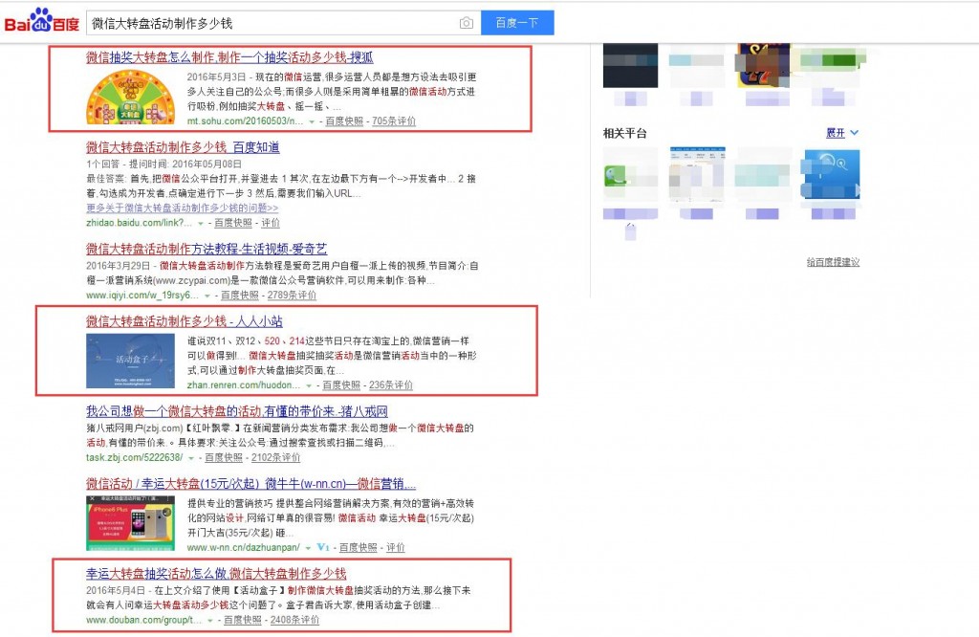The image size is (979, 637).
Task: Click 评价 link of w-nn.cn result
Action: [x=395, y=548]
